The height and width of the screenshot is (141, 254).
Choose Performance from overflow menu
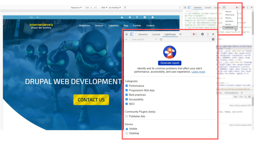click(230, 15)
